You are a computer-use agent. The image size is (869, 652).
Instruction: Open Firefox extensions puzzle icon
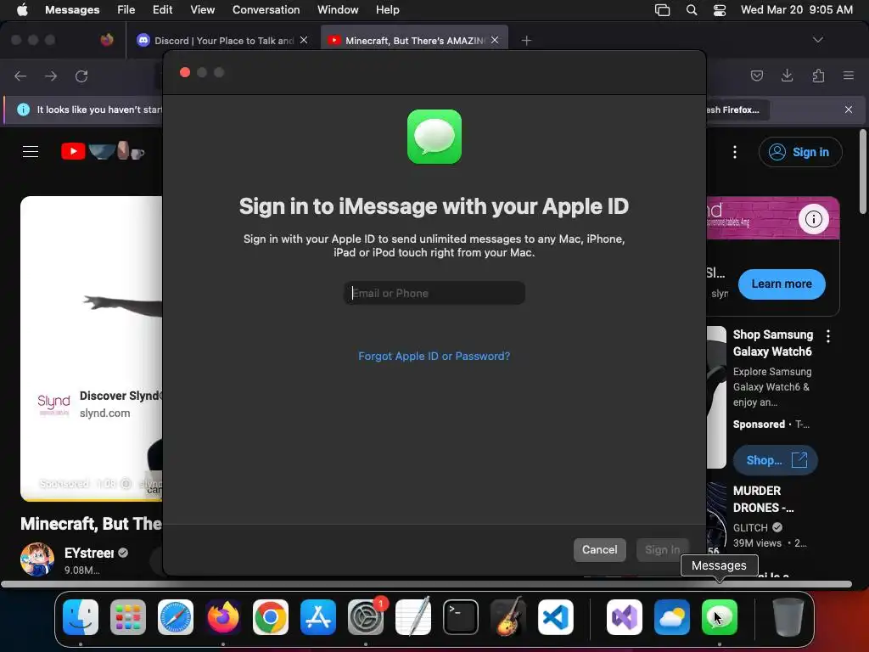(818, 76)
